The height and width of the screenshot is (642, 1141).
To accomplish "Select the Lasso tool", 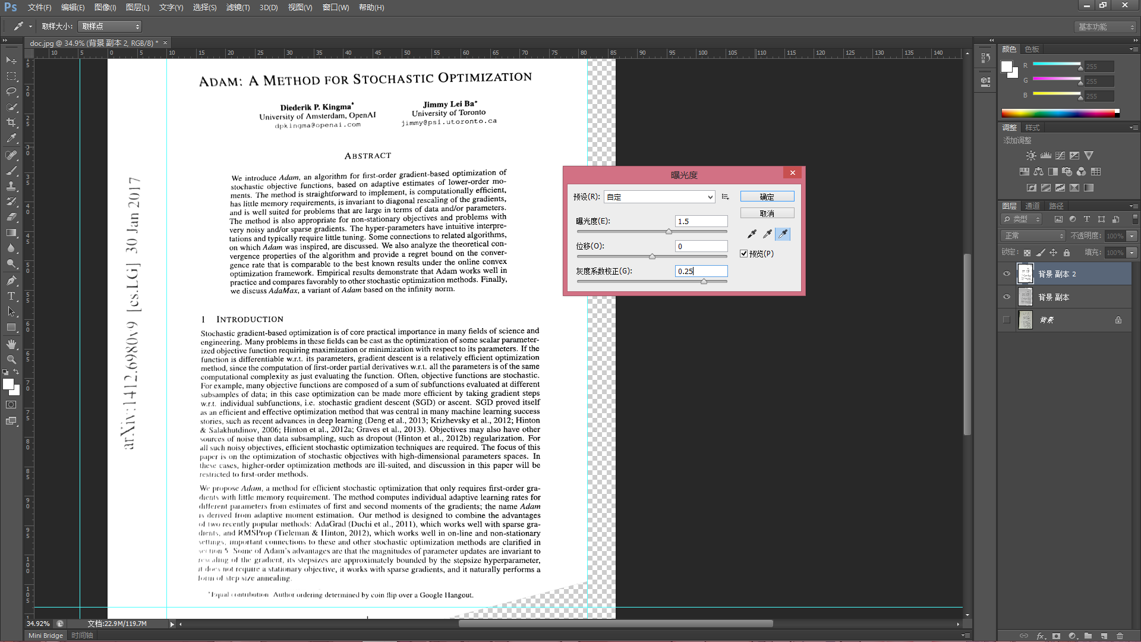I will tap(11, 92).
